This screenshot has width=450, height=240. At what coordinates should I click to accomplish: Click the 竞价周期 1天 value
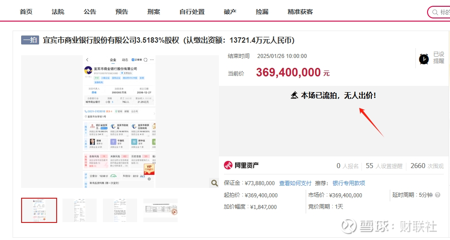coord(339,207)
